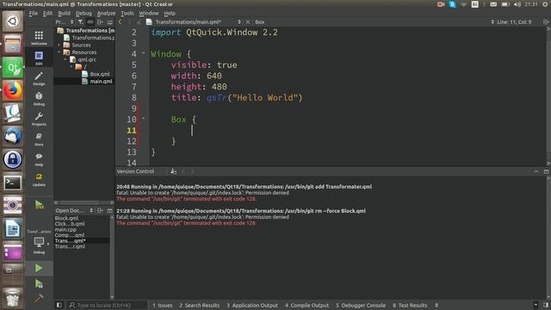Open Terminal from the Ubuntu launcher
Viewport: 551px width, 310px height.
point(13,183)
